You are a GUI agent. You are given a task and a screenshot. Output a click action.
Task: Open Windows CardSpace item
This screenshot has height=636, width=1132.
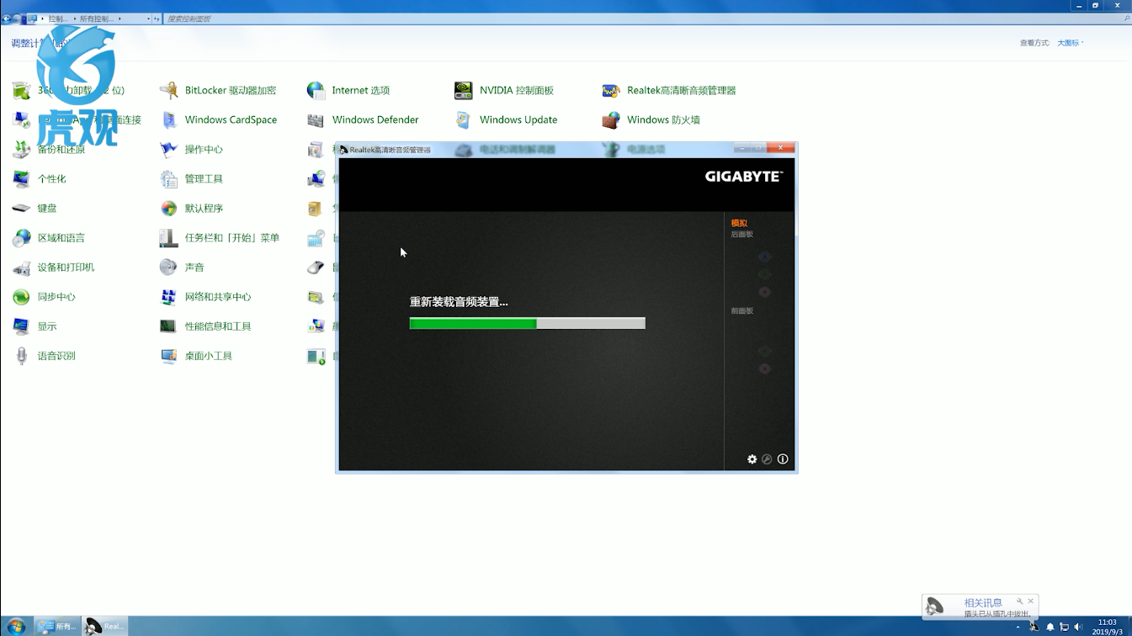coord(219,119)
